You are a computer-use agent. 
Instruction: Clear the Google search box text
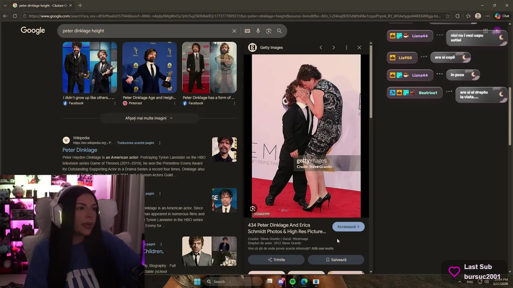tap(234, 31)
